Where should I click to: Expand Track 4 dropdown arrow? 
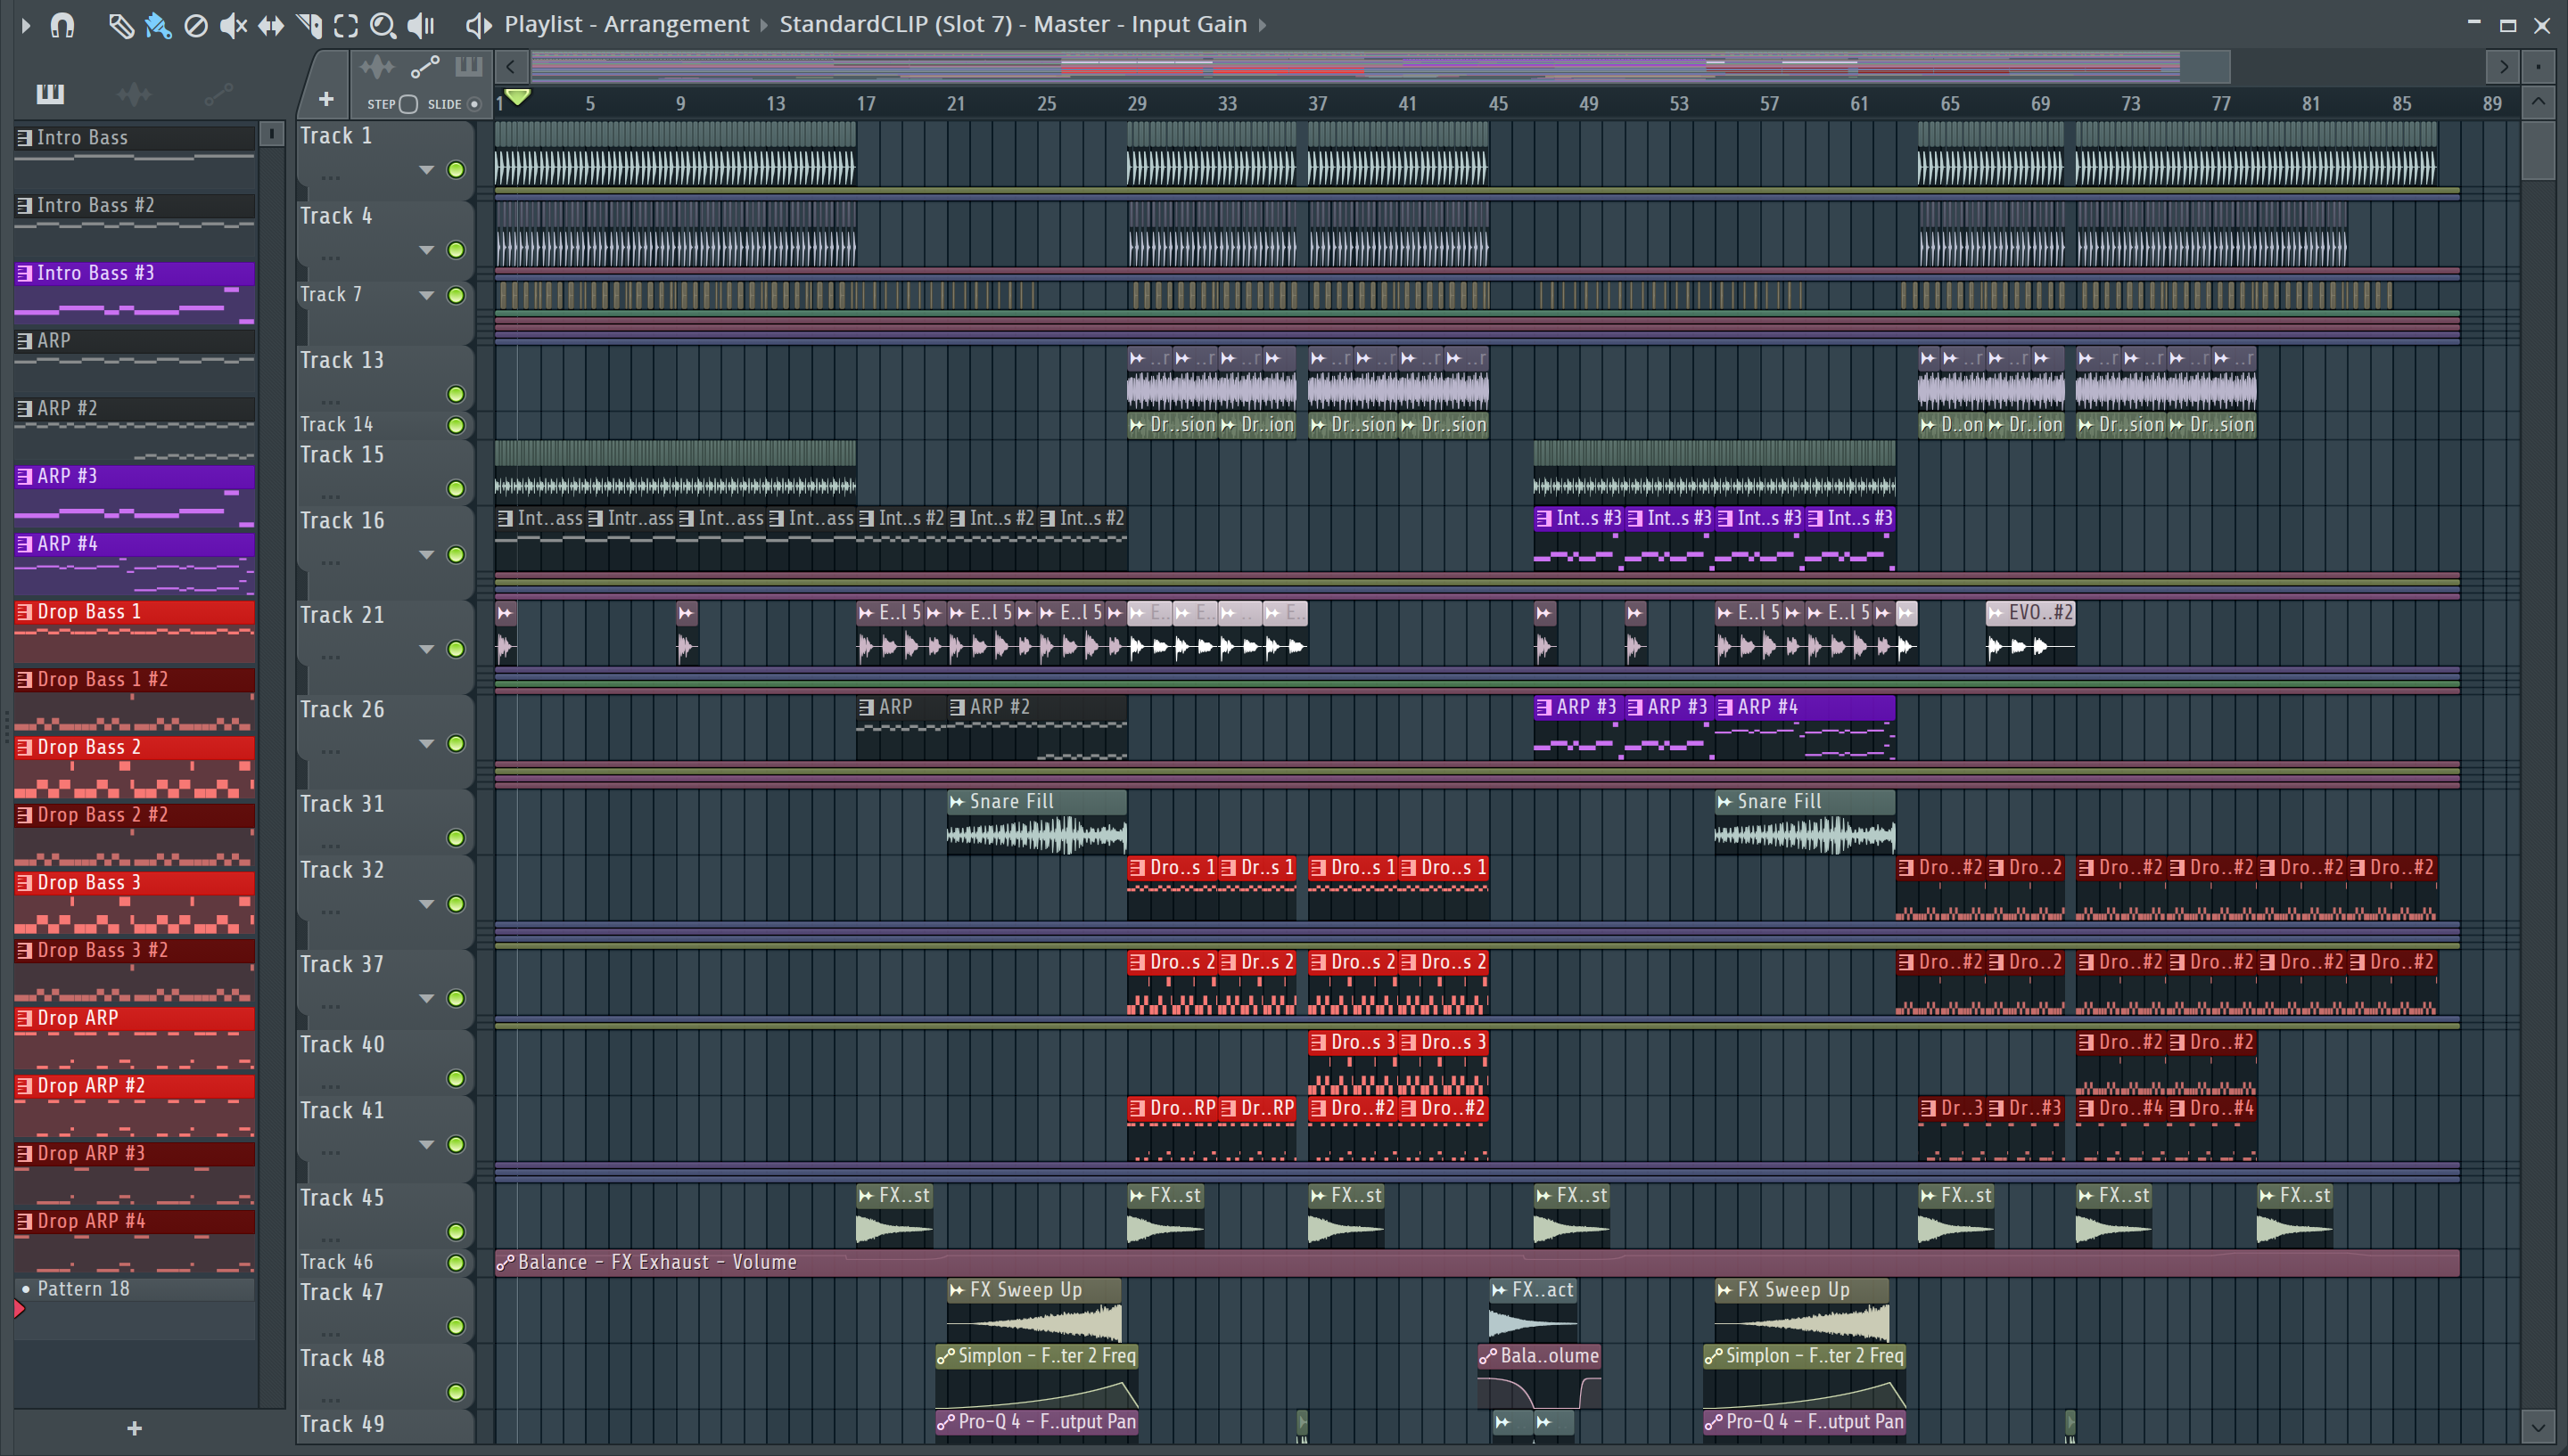coord(426,250)
